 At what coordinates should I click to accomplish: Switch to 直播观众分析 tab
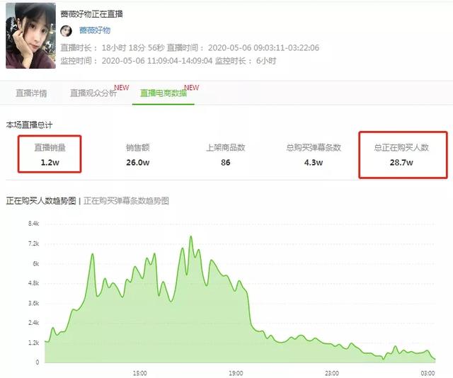click(93, 93)
